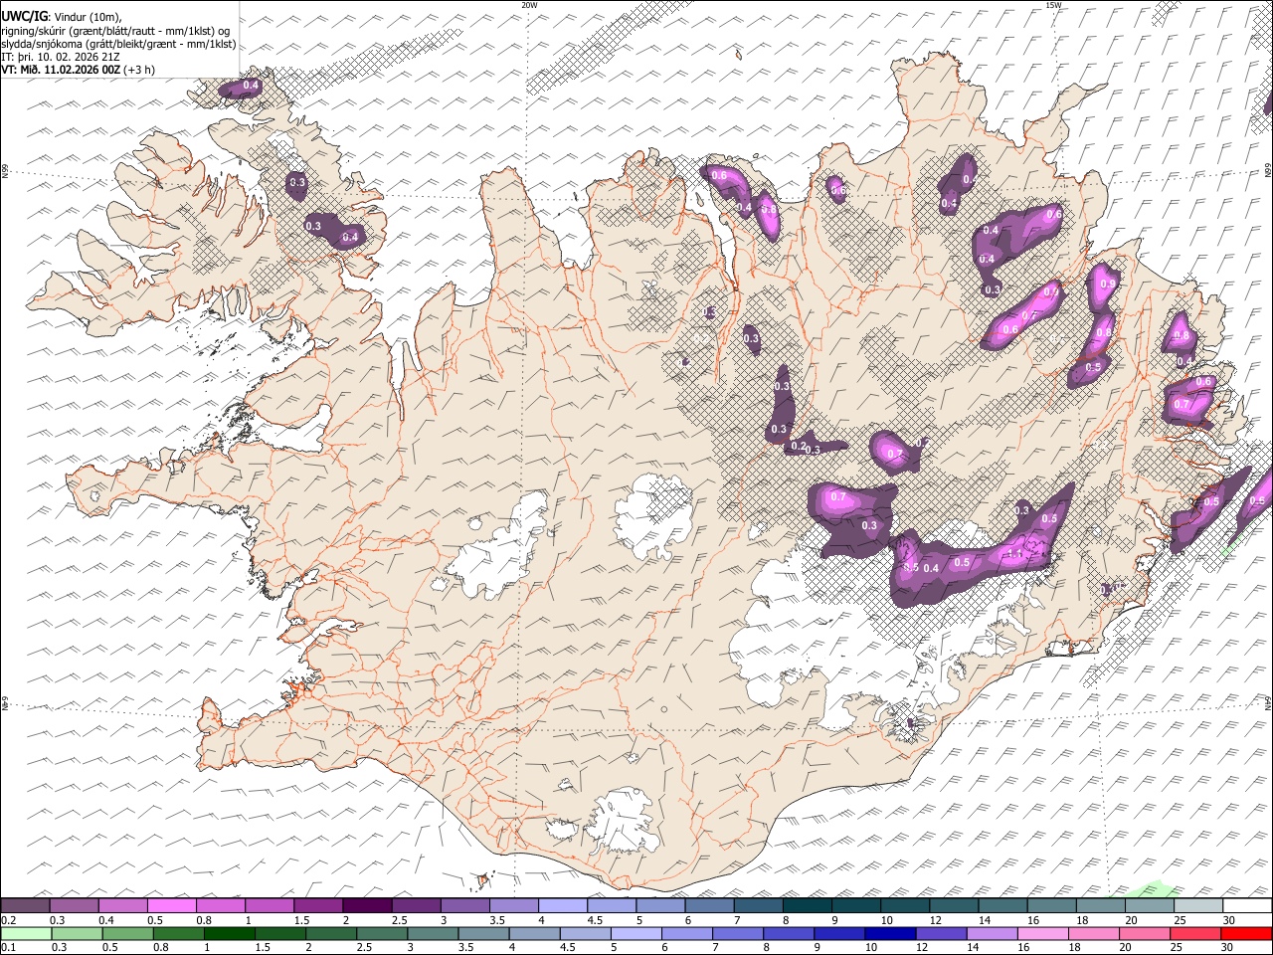Choose the bottom-row legend swatch labeled 6
This screenshot has width=1273, height=955.
(x=686, y=933)
